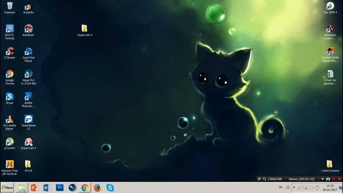Select the Skype desktop shortcut

(10, 98)
